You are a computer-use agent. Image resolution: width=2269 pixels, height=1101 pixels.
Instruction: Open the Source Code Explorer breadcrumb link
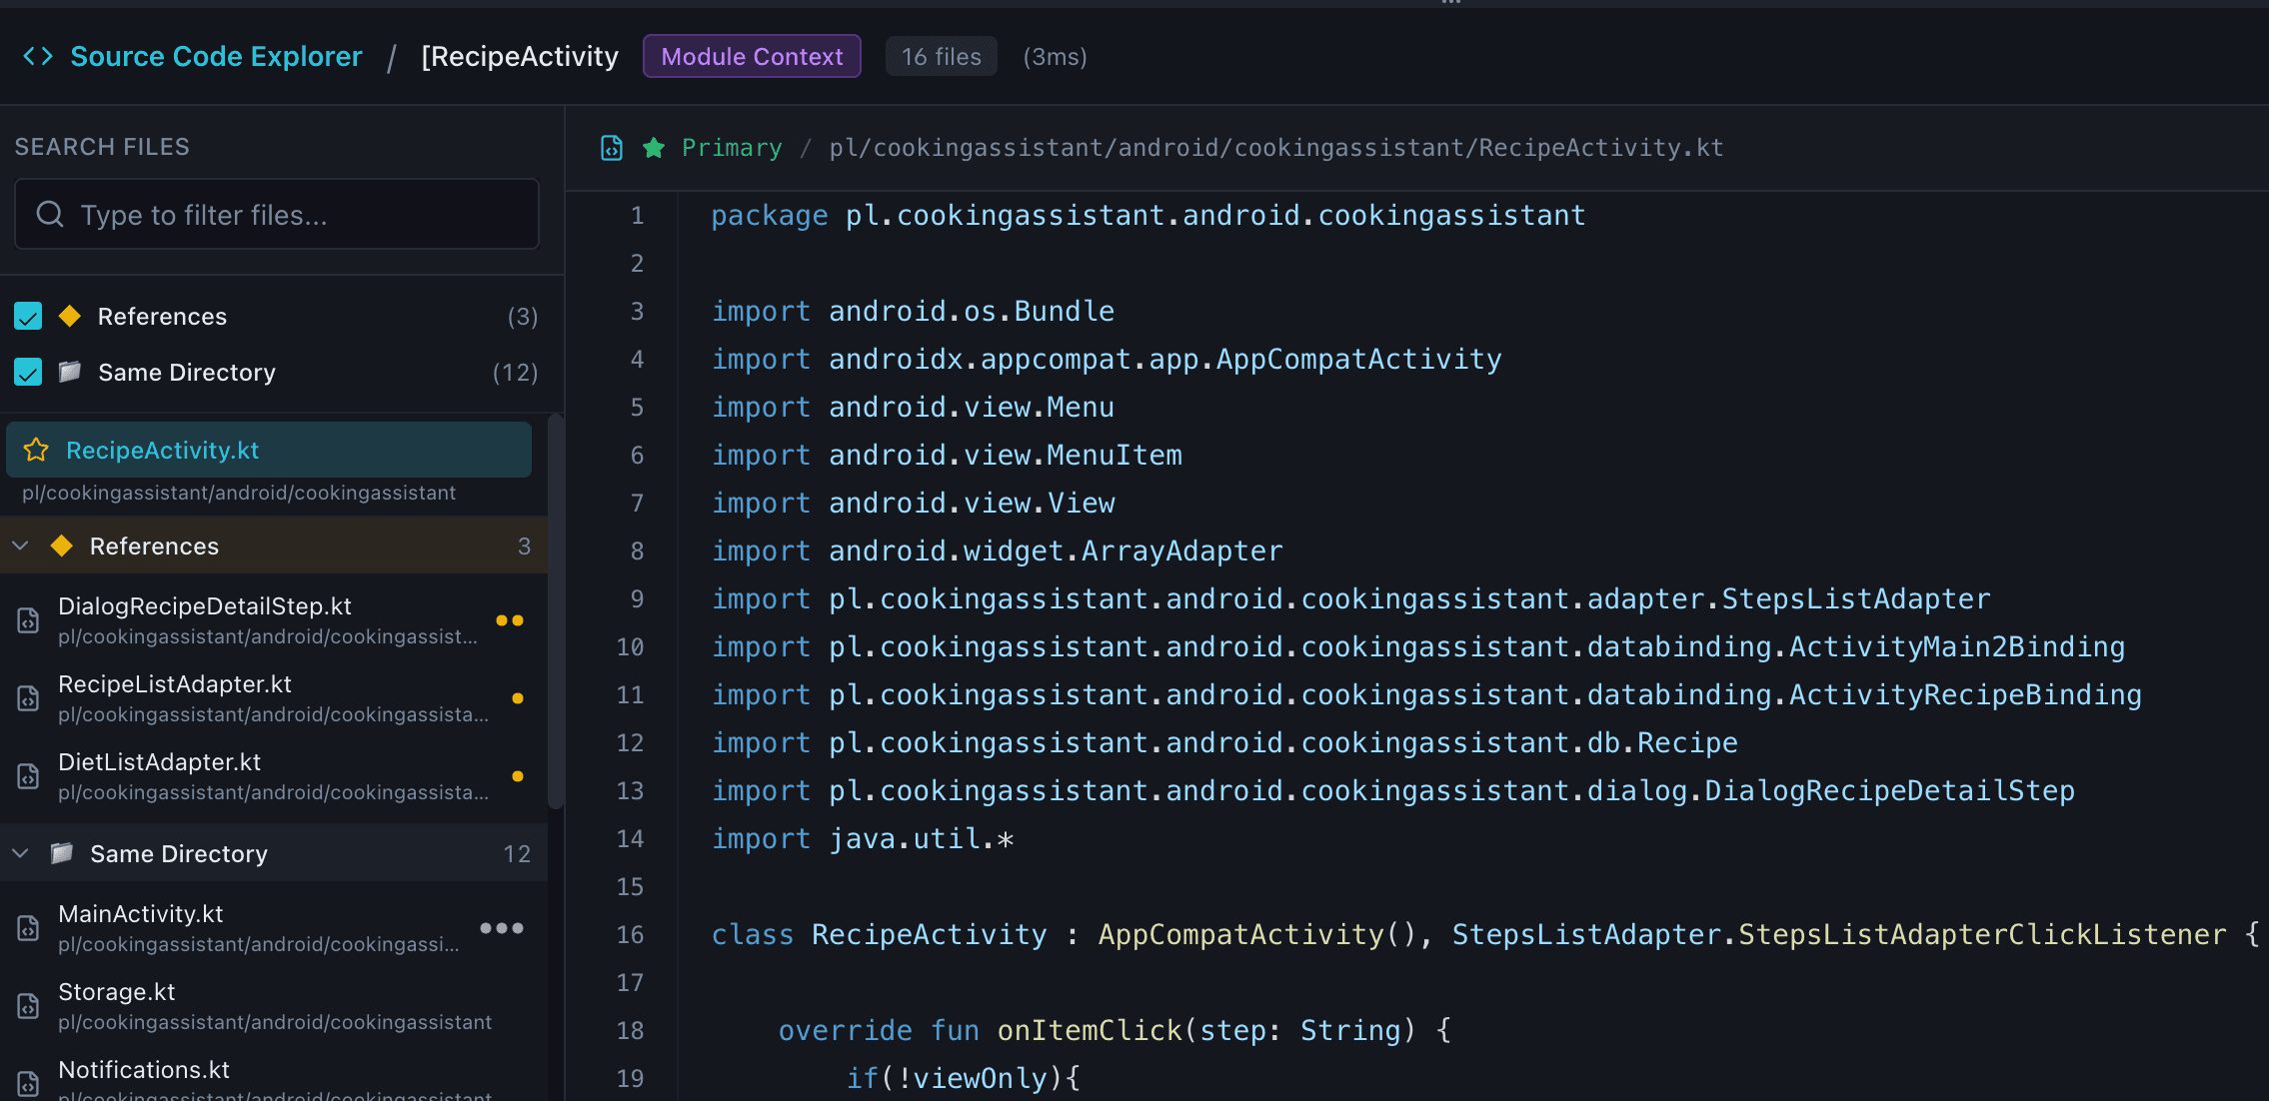[x=216, y=55]
